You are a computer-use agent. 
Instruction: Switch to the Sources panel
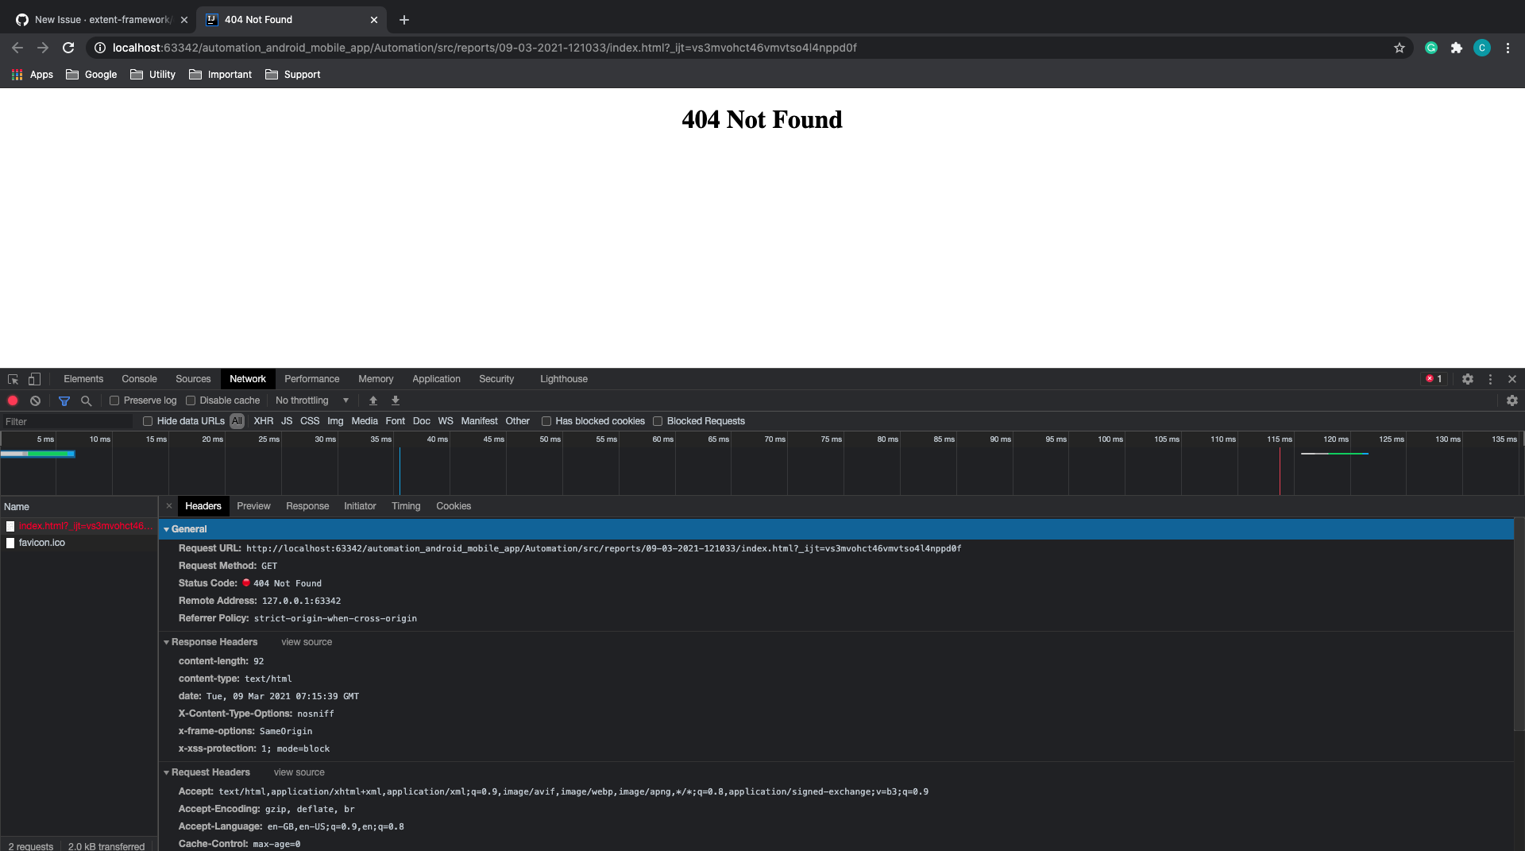click(x=193, y=379)
